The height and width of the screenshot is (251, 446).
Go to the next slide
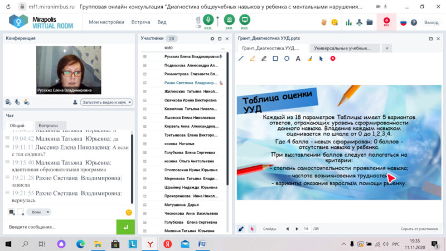pyautogui.click(x=297, y=229)
